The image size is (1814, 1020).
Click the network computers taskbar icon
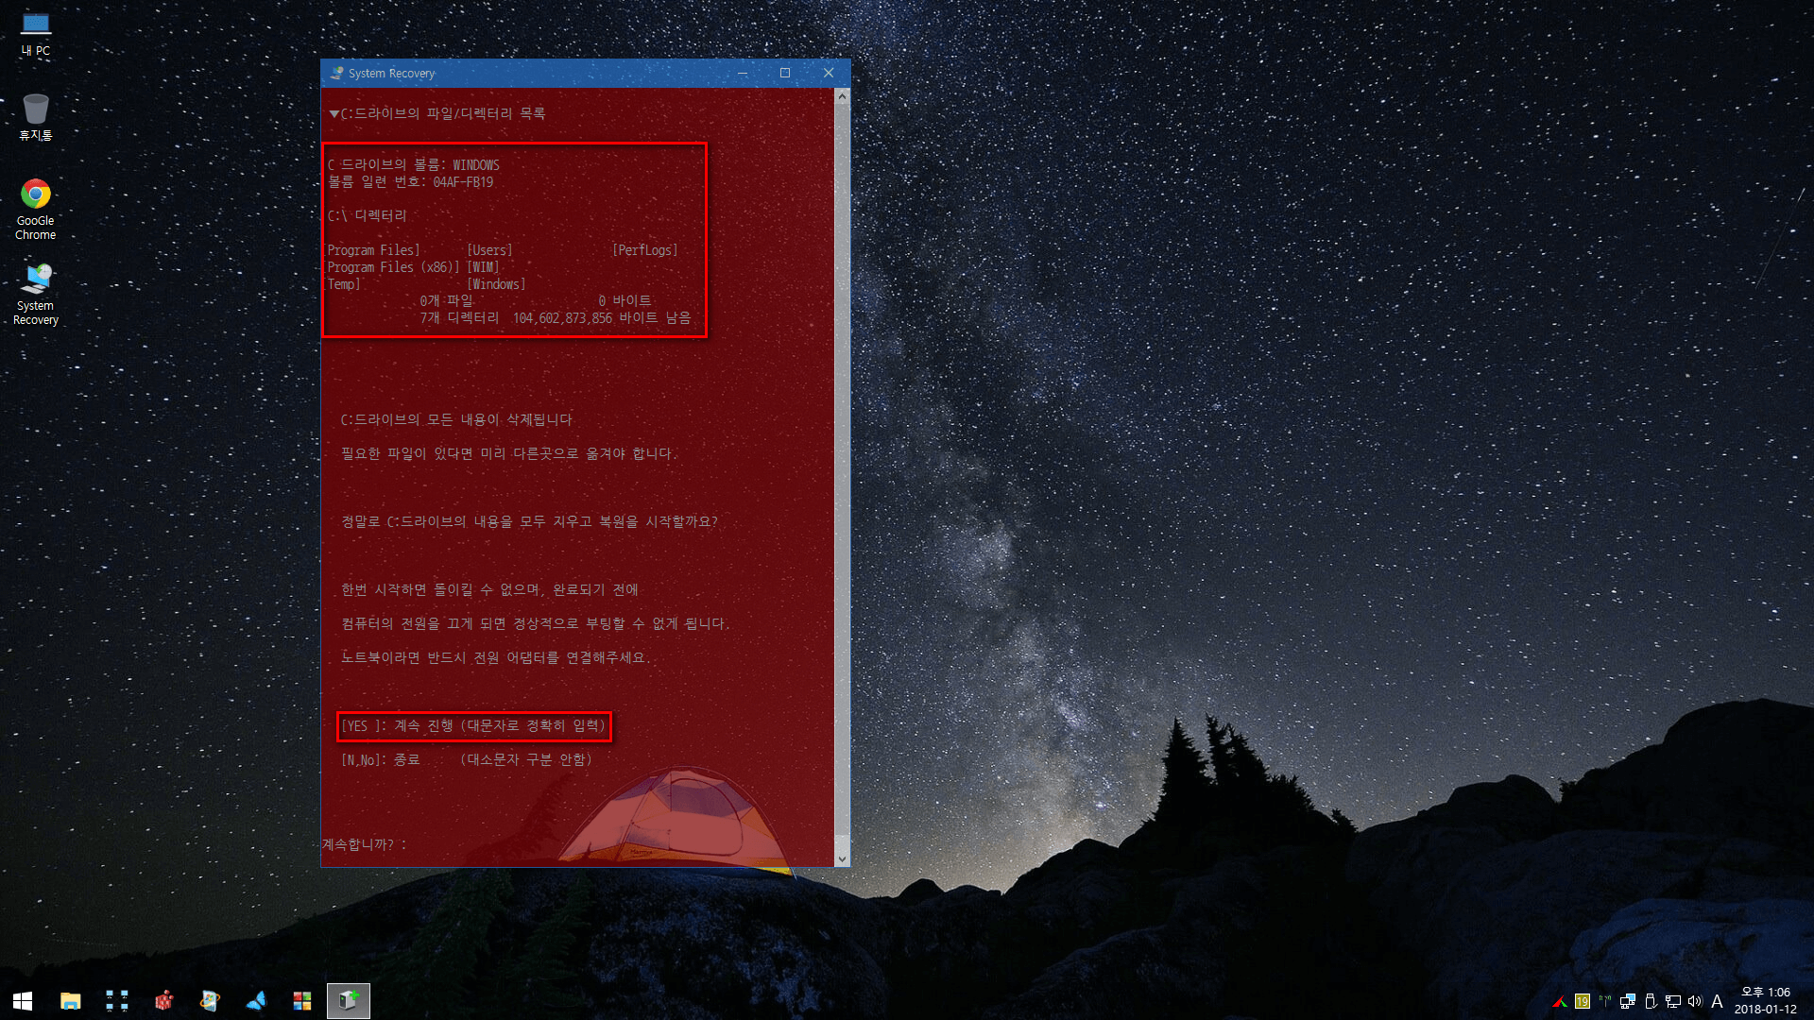pyautogui.click(x=117, y=1001)
